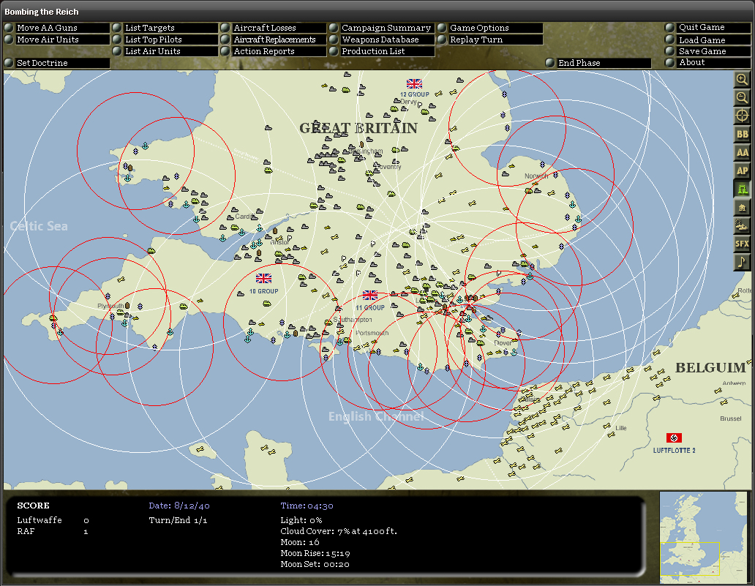Click the Luftwaffe score row
755x586 pixels.
[x=53, y=520]
